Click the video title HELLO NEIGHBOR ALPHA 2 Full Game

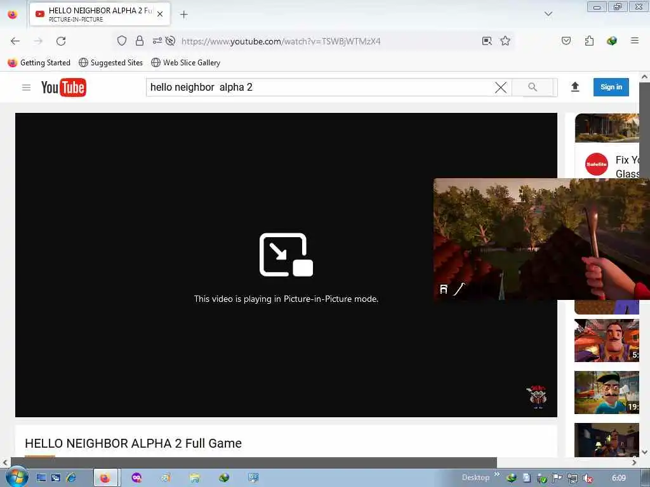(x=133, y=443)
